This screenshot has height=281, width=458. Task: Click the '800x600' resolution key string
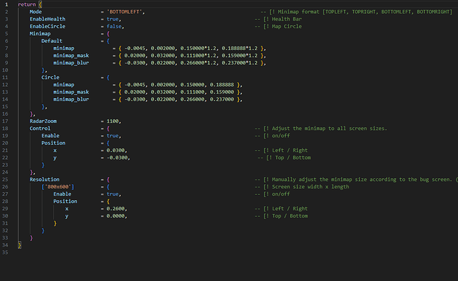56,187
